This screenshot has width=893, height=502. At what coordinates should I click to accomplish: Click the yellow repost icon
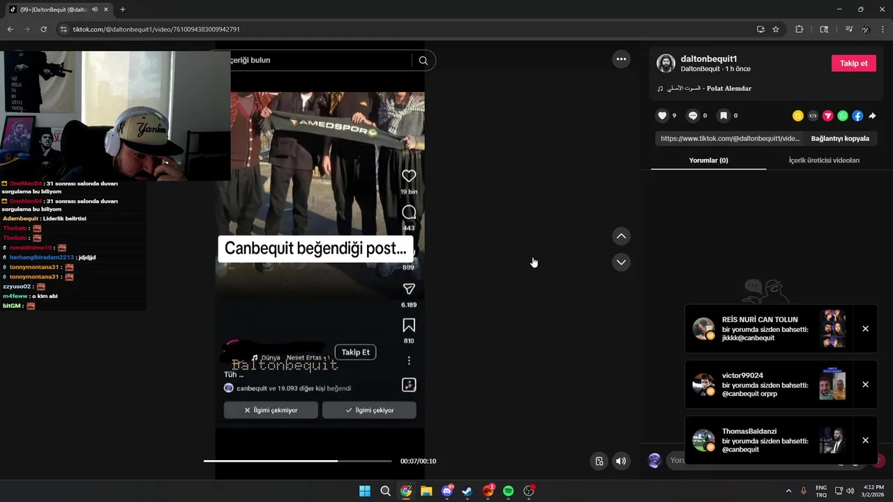pos(798,116)
